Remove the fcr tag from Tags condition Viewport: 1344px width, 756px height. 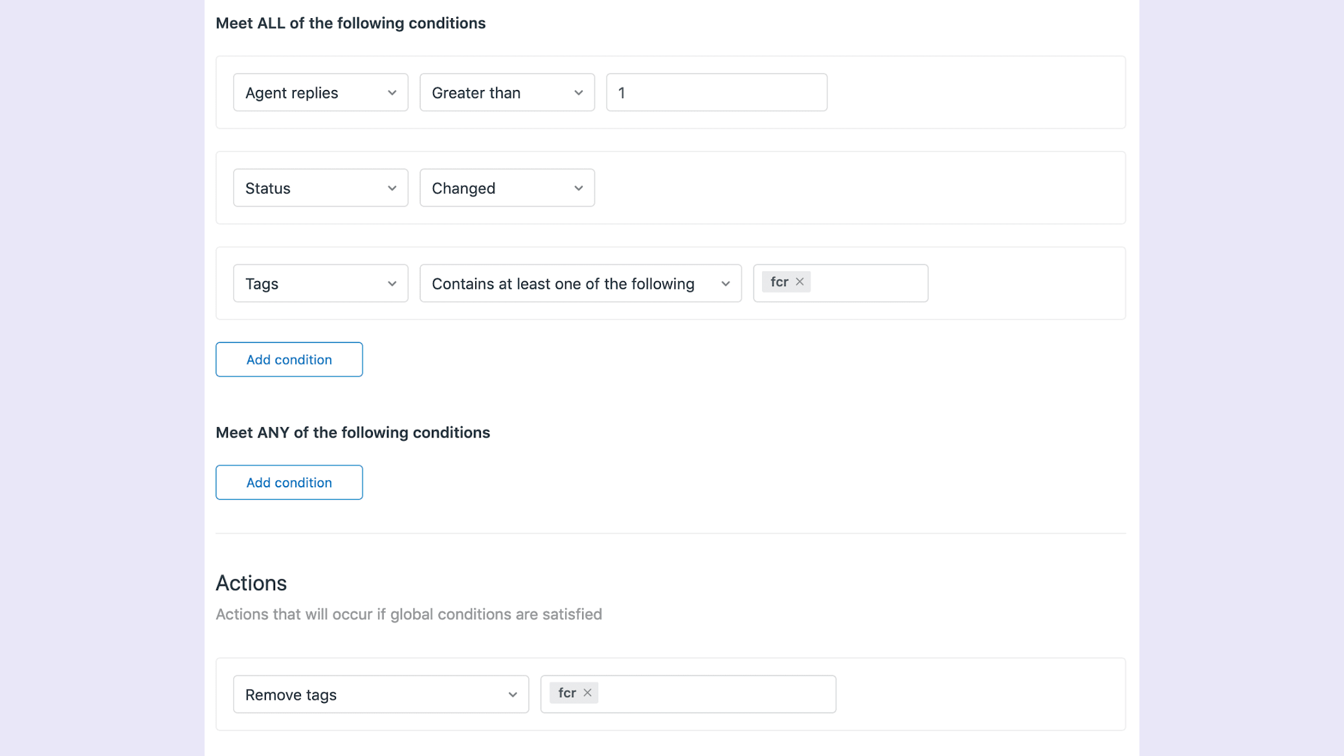pos(800,282)
